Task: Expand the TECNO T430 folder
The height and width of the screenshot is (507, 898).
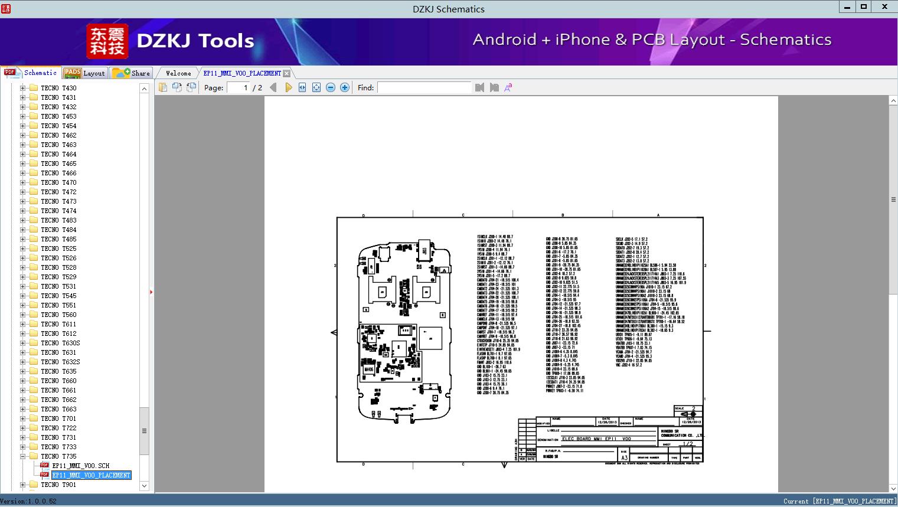Action: pos(23,88)
